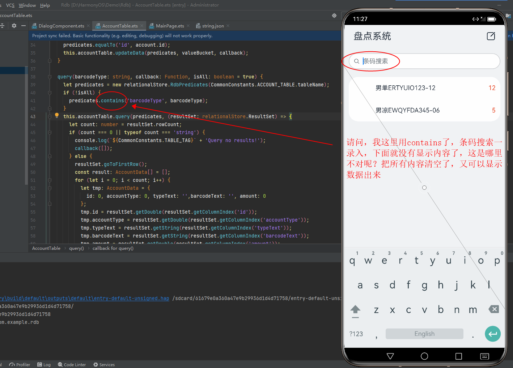Tap the g key on keyboard
Image resolution: width=513 pixels, height=368 pixels.
pyautogui.click(x=424, y=285)
